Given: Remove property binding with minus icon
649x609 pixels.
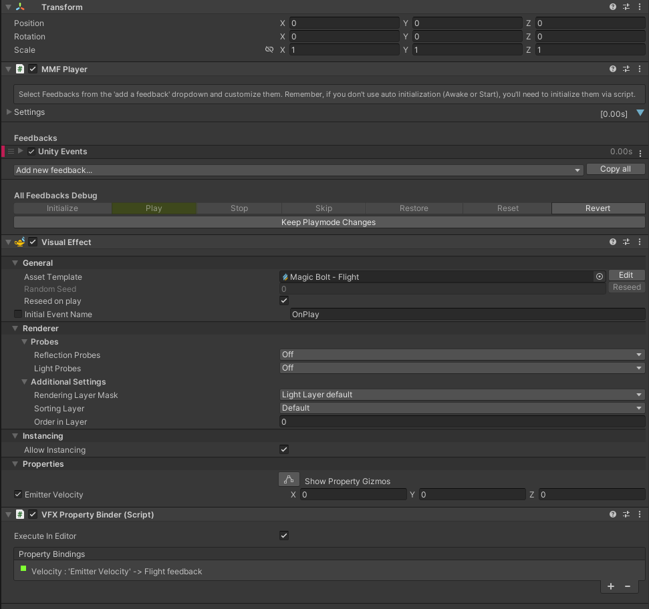Looking at the screenshot, I should [628, 586].
